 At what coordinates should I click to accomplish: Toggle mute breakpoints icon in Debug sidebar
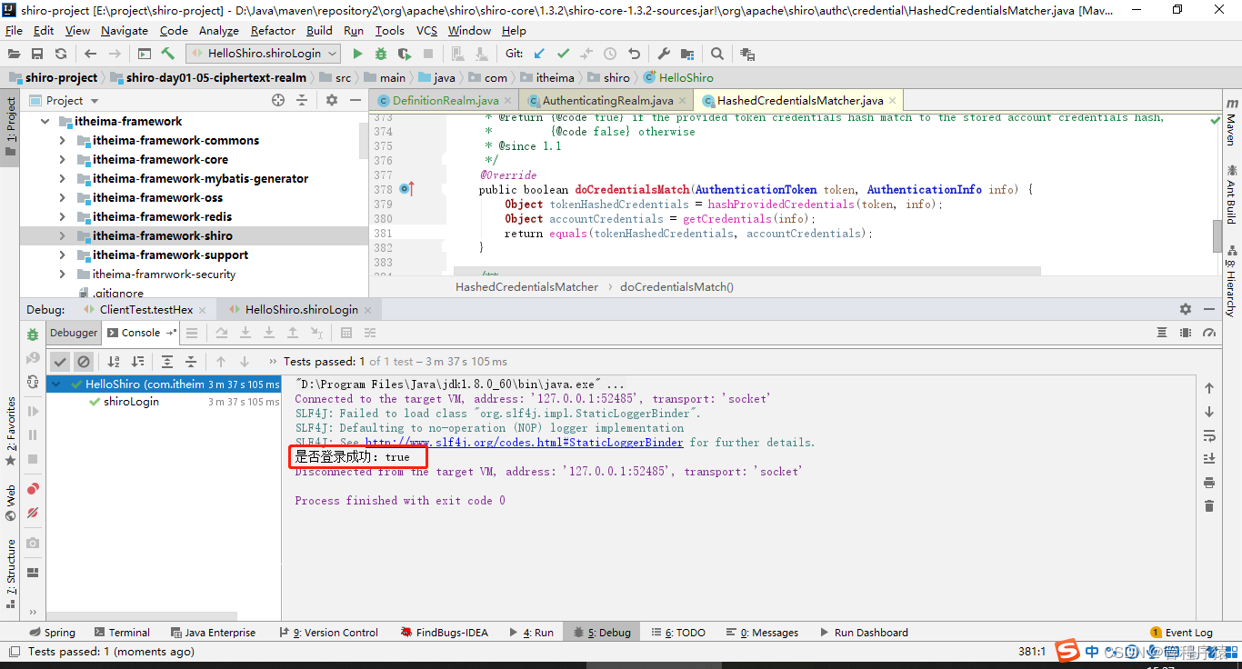(x=33, y=513)
